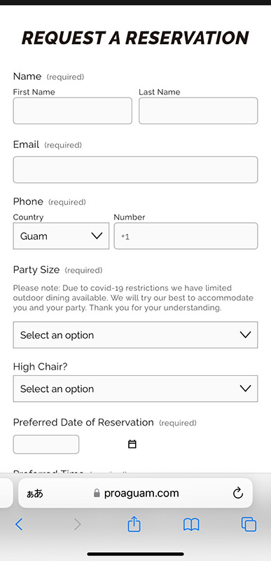
Task: Reload the proaguam.com page
Action: click(x=238, y=493)
